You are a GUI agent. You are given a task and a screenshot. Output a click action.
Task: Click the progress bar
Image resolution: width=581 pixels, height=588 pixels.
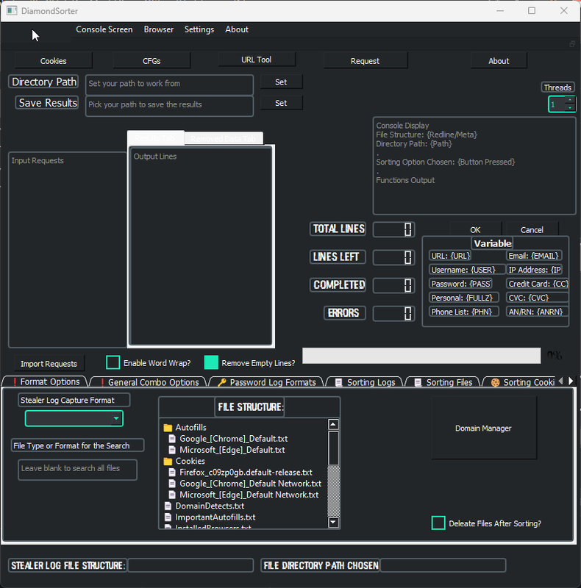(421, 356)
